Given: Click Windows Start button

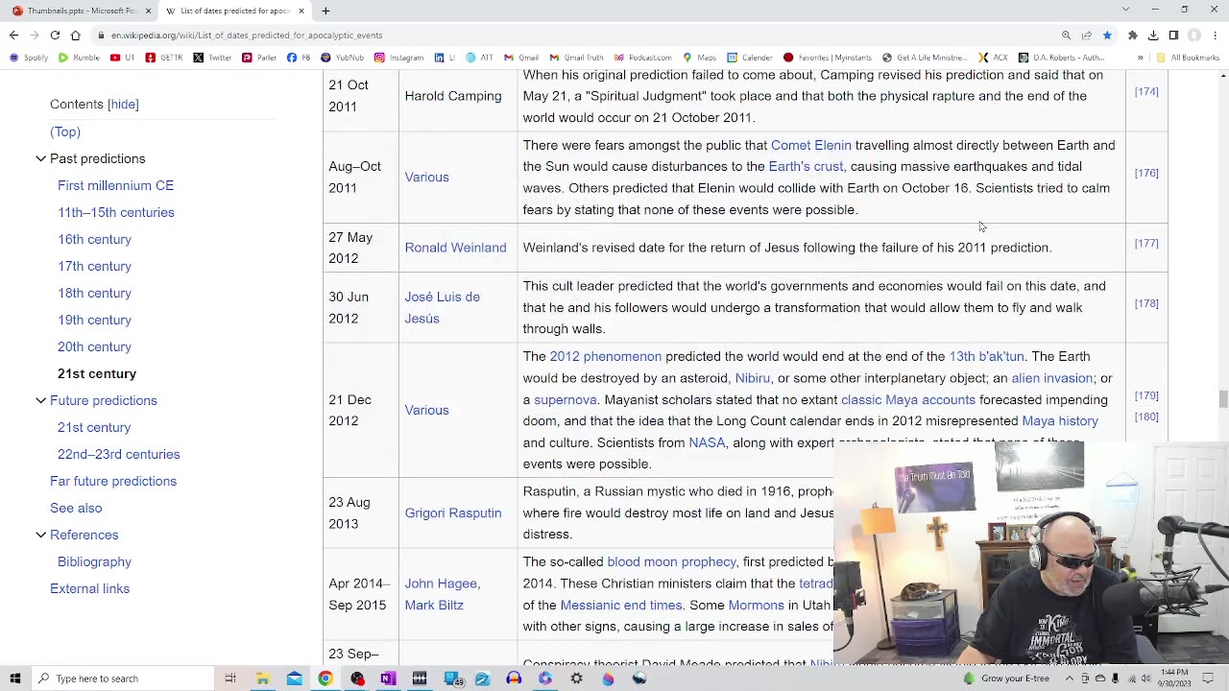Looking at the screenshot, I should pyautogui.click(x=15, y=679).
